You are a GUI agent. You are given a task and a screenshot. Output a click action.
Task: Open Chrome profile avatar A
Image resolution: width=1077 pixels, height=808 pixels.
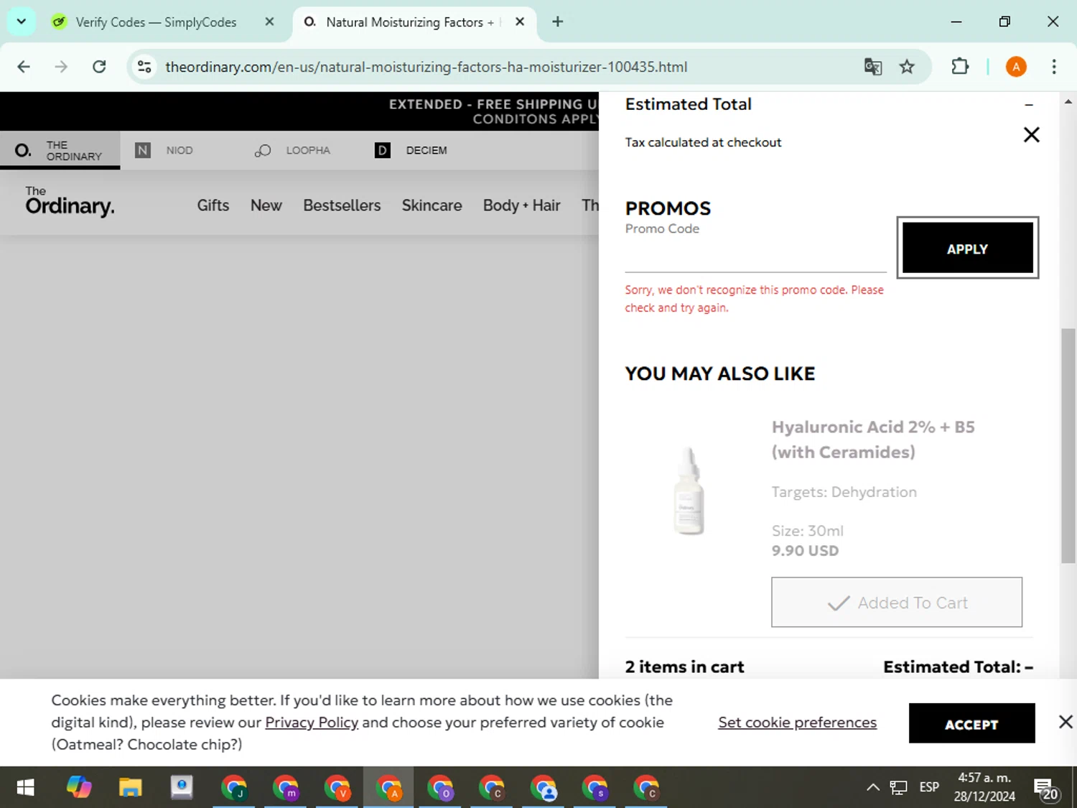point(1016,67)
